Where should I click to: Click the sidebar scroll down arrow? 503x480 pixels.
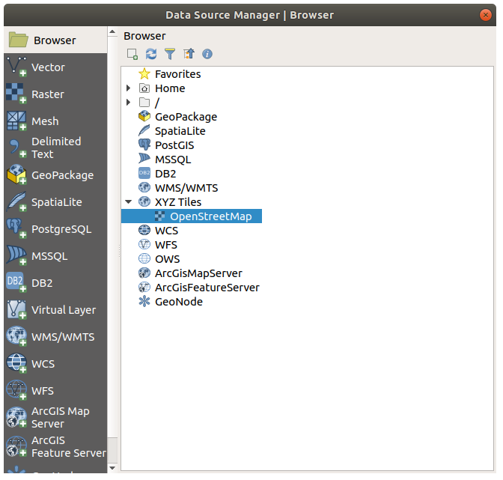112,467
